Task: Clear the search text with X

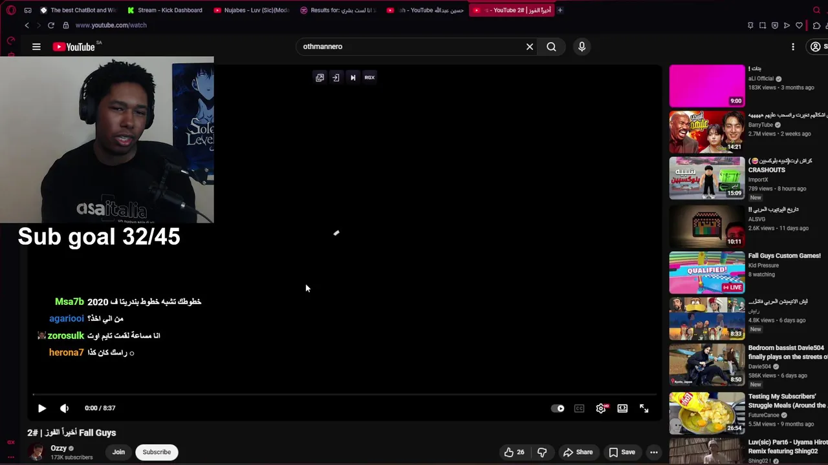Action: point(530,46)
